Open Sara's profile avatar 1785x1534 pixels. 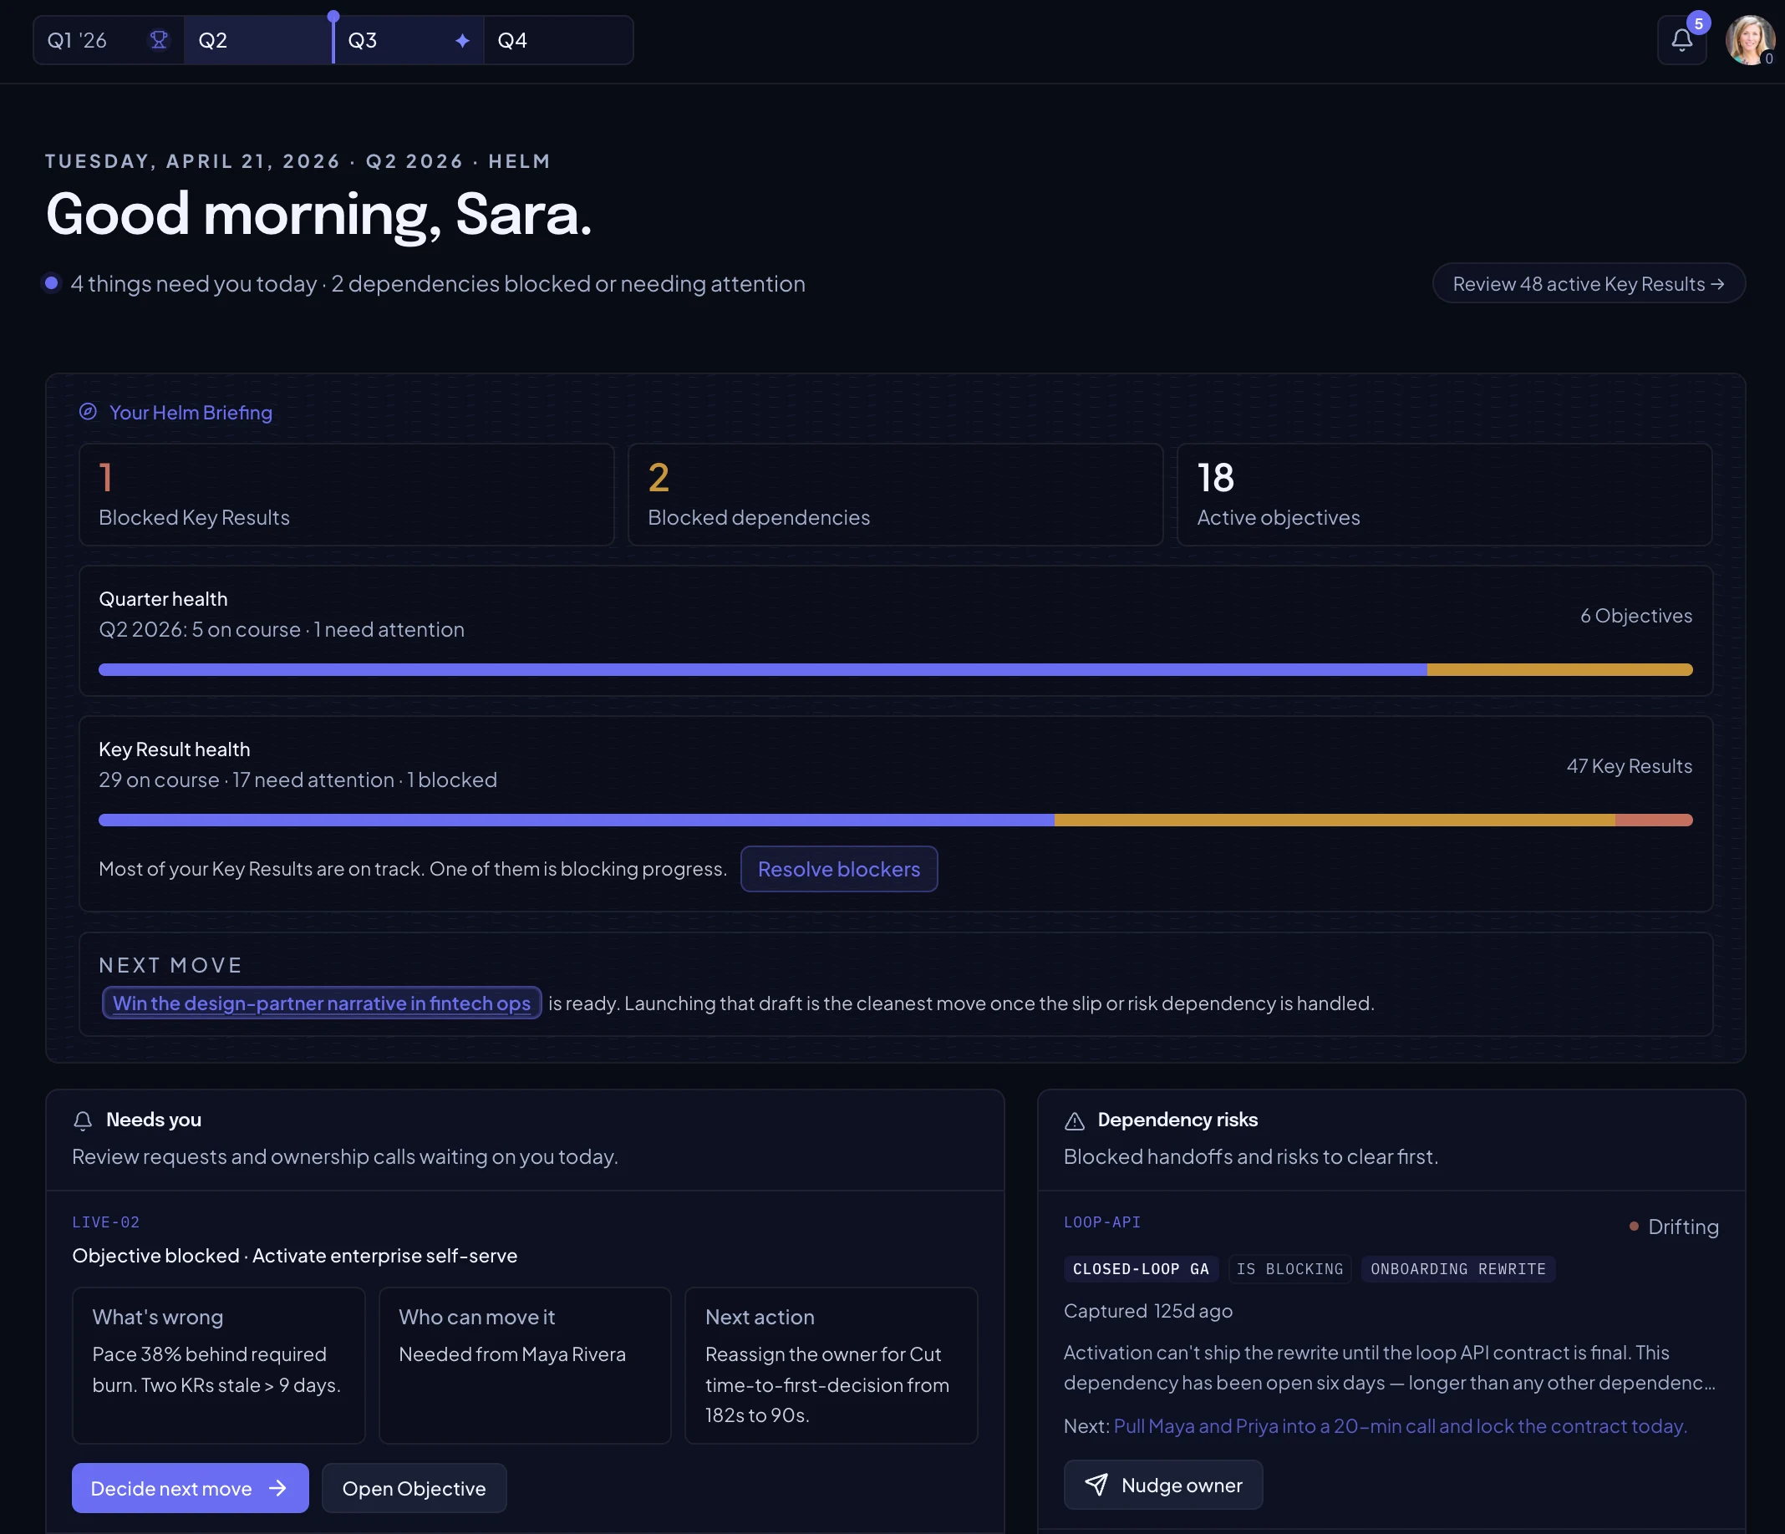[x=1749, y=39]
